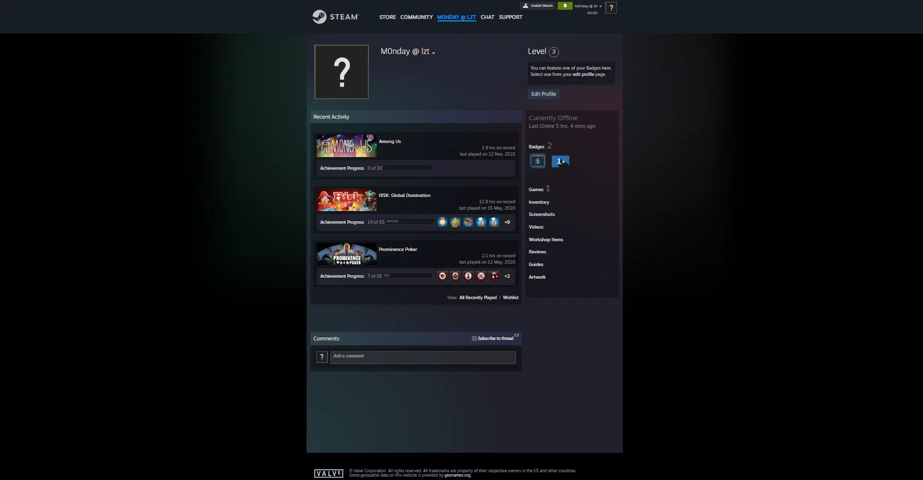The width and height of the screenshot is (923, 480).
Task: Click the Install Steam download icon
Action: coord(525,6)
